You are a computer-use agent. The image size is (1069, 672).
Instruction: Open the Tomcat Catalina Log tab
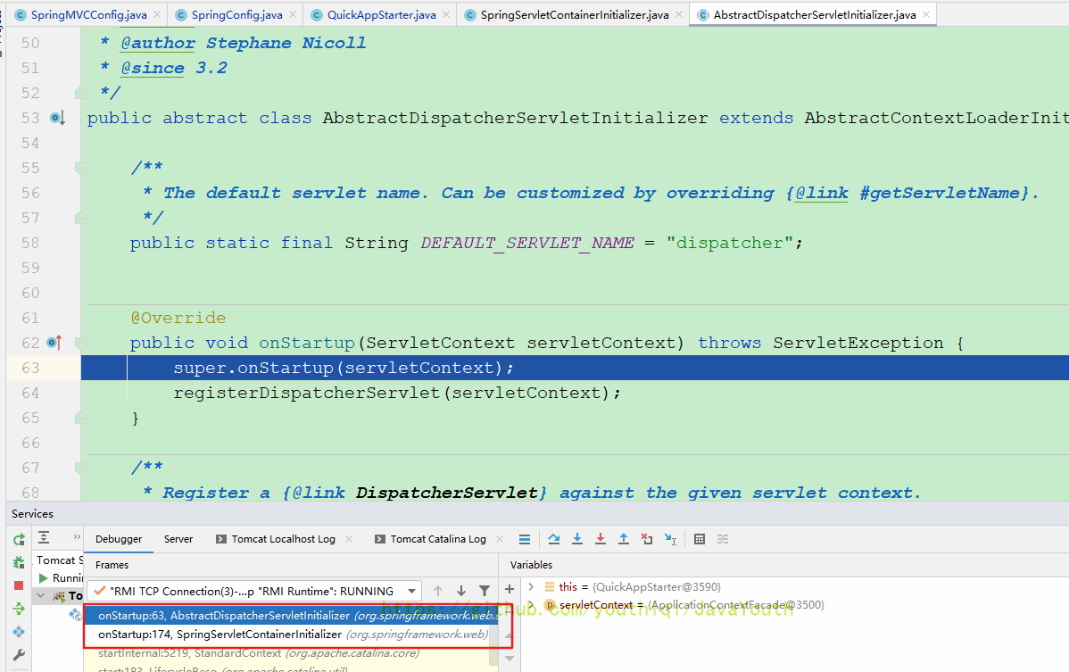(437, 539)
